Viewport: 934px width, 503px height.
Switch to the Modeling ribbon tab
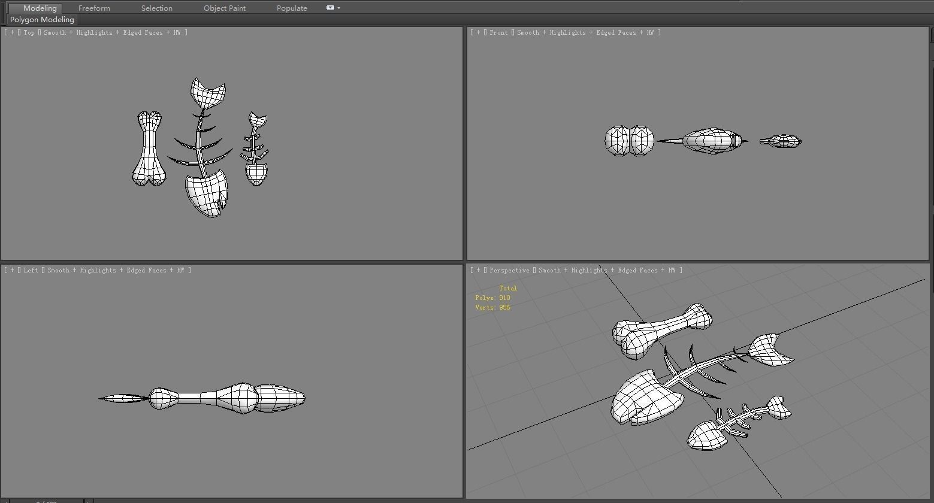(40, 8)
